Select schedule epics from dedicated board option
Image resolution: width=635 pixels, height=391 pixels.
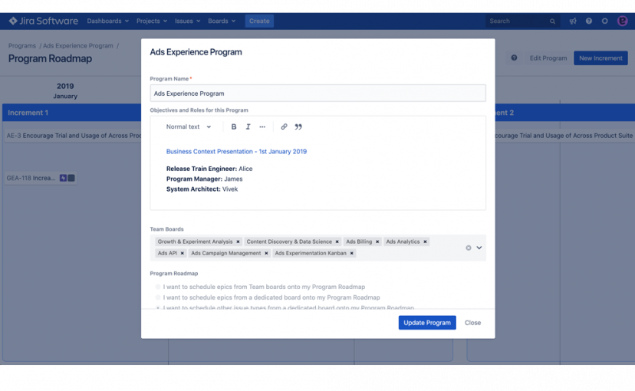[x=158, y=297]
